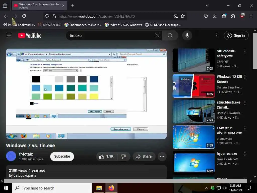
Task: Open the YouTube guide hamburger menu
Action: (9, 35)
